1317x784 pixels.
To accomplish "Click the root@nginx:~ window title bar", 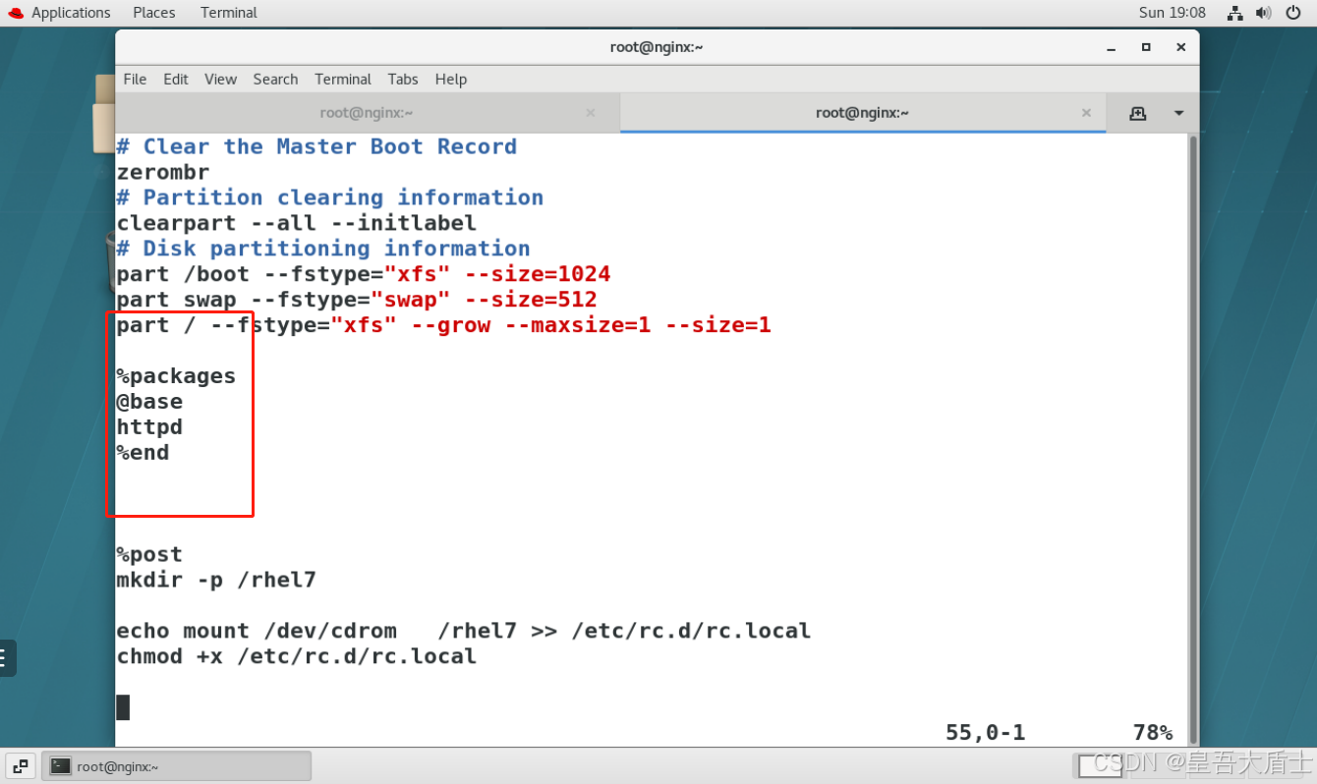I will pyautogui.click(x=657, y=47).
